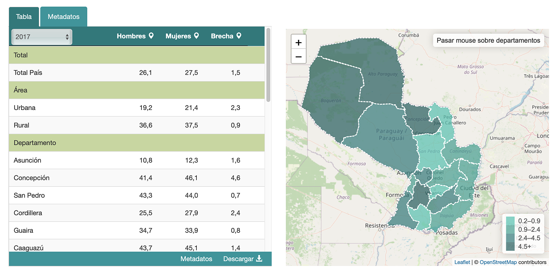Viewport: 558px width, 273px height.
Task: Open the Leaflet attribution link
Action: tap(462, 262)
